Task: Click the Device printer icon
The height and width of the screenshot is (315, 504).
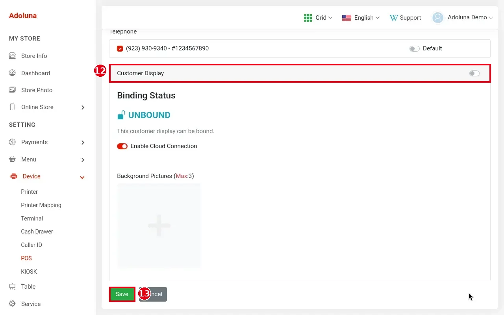Action: tap(13, 176)
